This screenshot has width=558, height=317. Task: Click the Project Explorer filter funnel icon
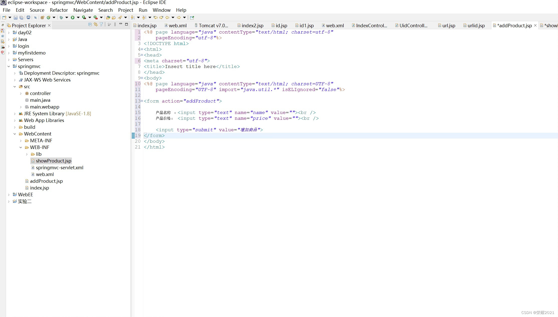[x=101, y=24]
